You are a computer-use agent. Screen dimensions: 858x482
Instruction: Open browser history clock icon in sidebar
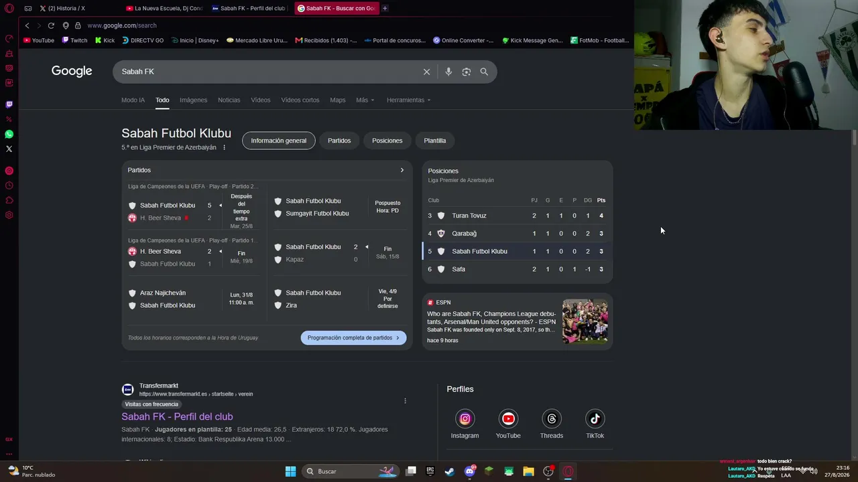pyautogui.click(x=9, y=185)
